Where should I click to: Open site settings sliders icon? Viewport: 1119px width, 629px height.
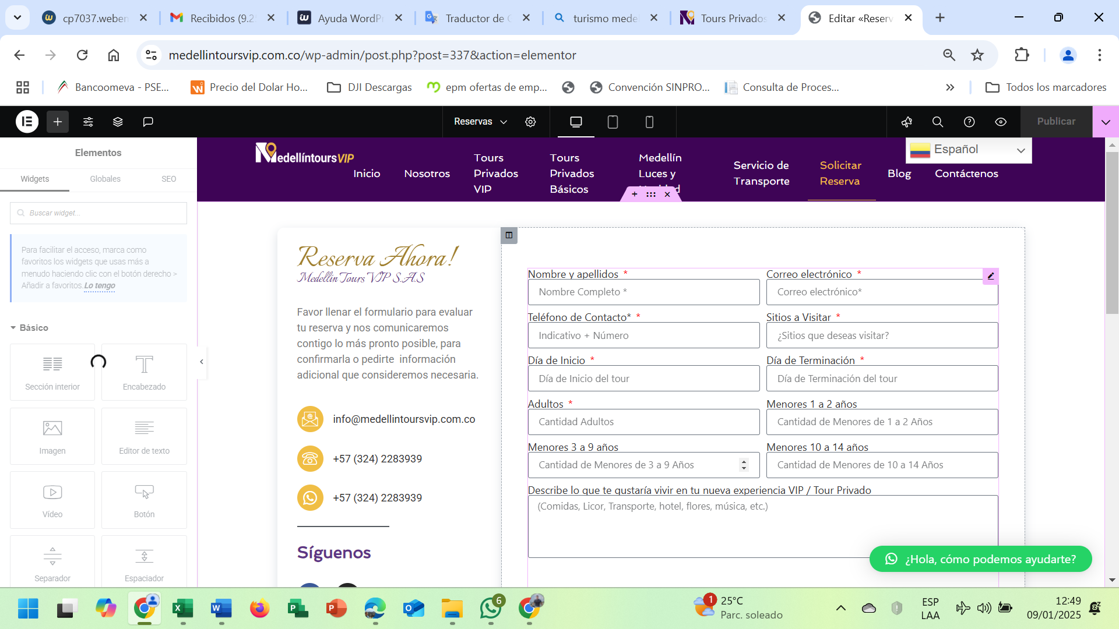click(88, 122)
